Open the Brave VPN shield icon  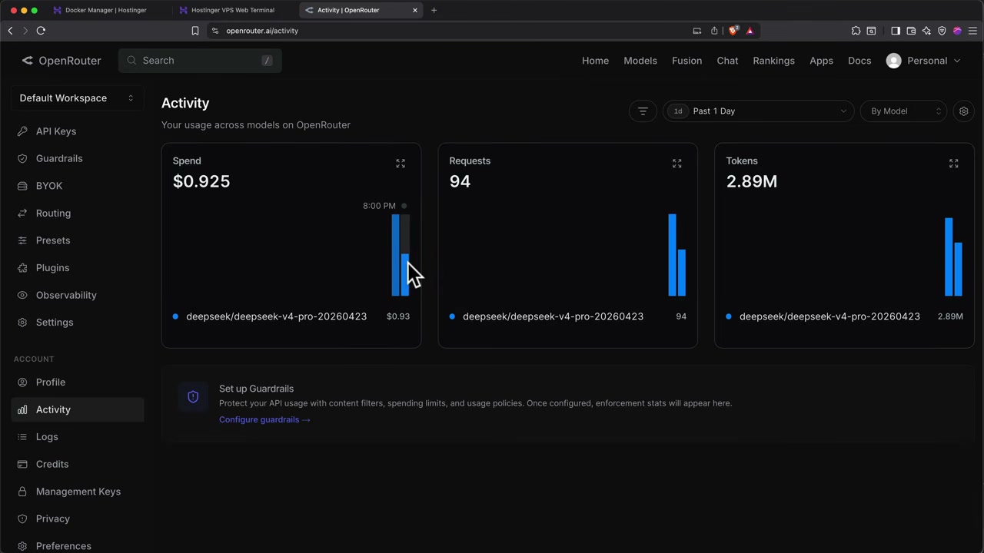point(942,31)
